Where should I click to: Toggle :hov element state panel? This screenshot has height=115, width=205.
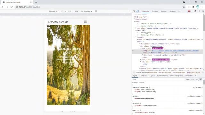click(188, 79)
